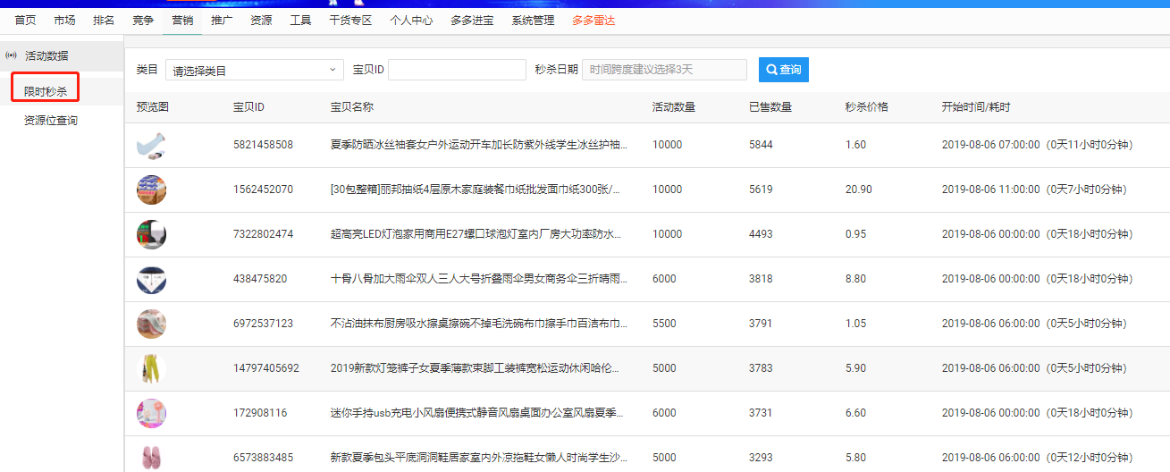Open the 系统管理 menu
Viewport: 1170px width, 472px height.
[533, 20]
